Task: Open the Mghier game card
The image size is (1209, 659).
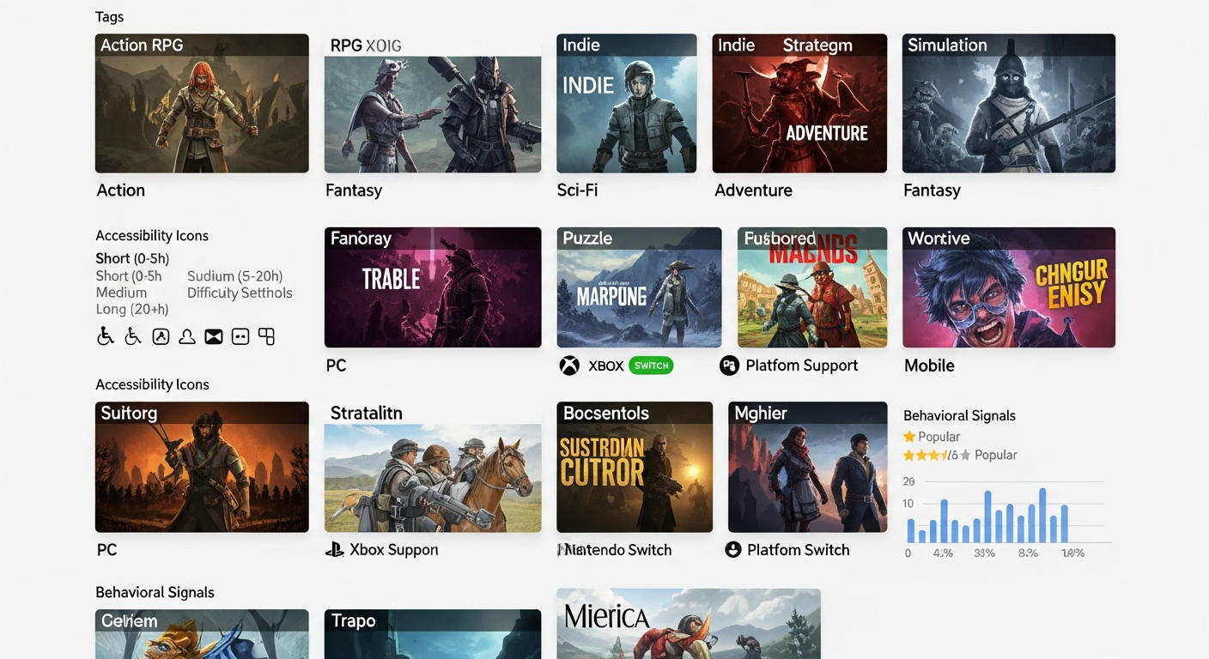Action: [x=808, y=467]
